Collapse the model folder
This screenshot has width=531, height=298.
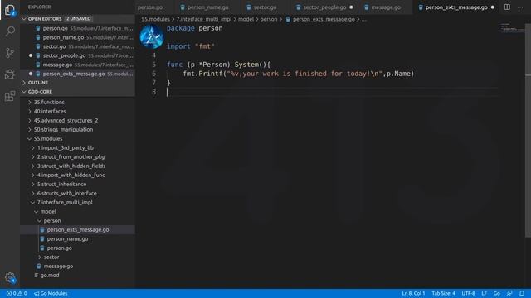tap(77, 212)
